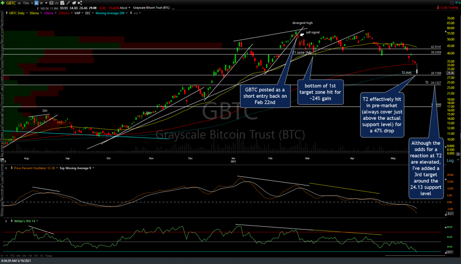Open GBTC Daily plot dropdown arrow

pos(27,13)
